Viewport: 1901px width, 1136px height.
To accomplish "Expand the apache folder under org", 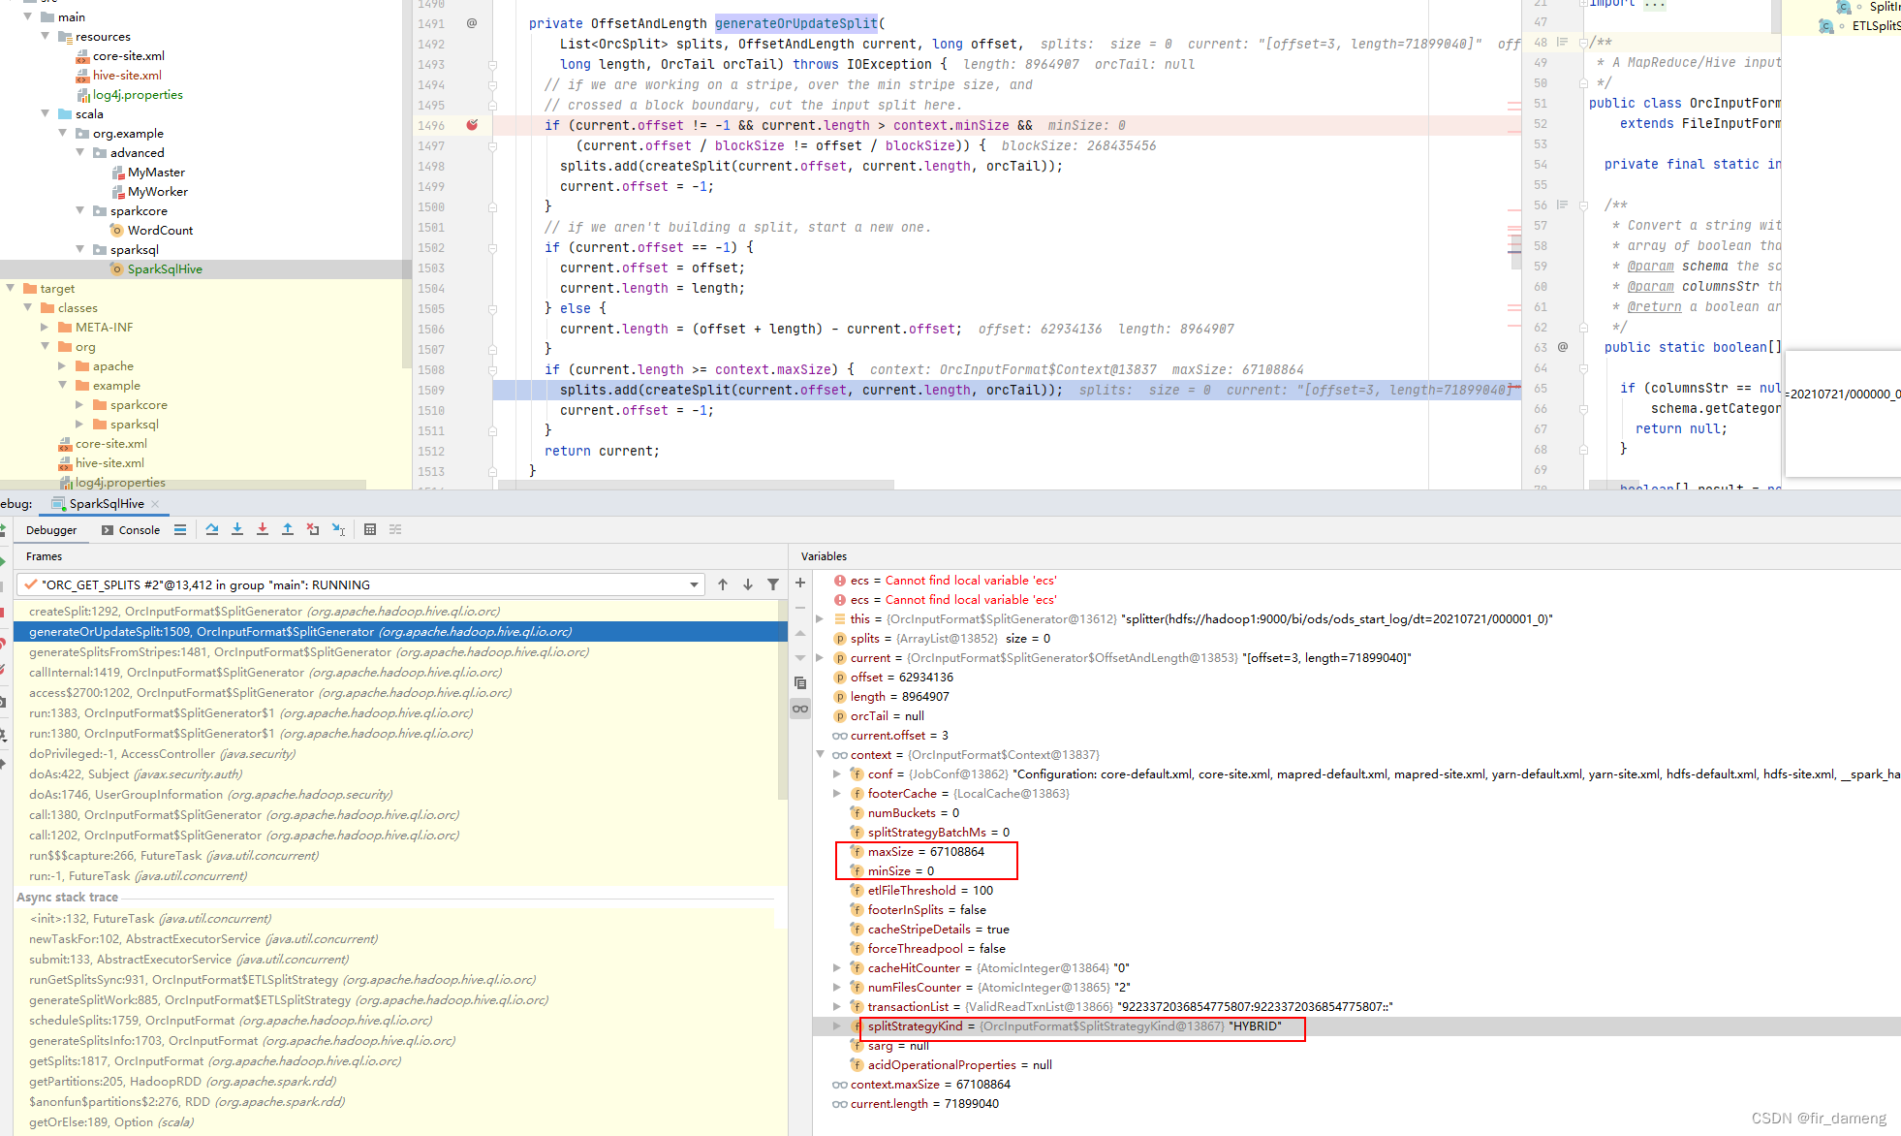I will pyautogui.click(x=63, y=365).
